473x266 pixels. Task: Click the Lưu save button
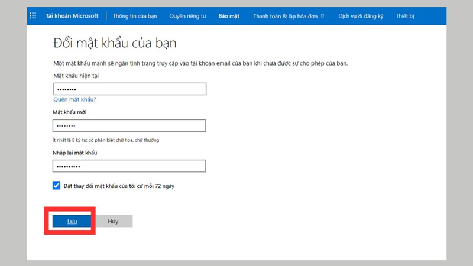click(72, 221)
